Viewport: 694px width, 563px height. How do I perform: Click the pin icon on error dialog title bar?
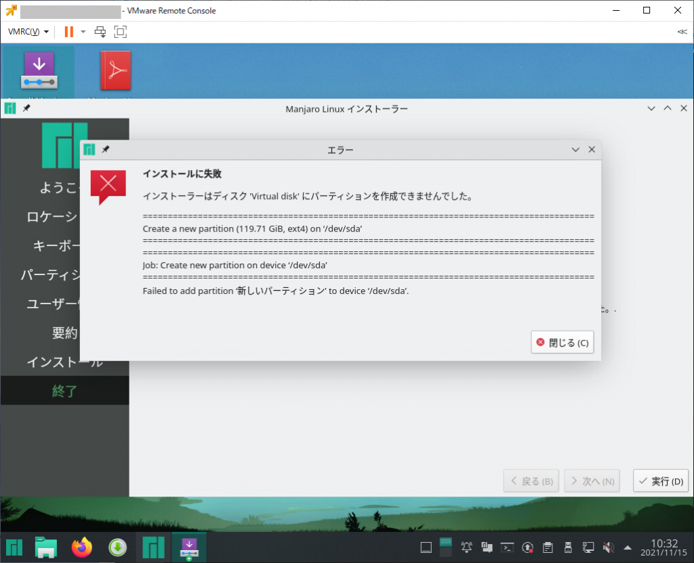point(105,150)
